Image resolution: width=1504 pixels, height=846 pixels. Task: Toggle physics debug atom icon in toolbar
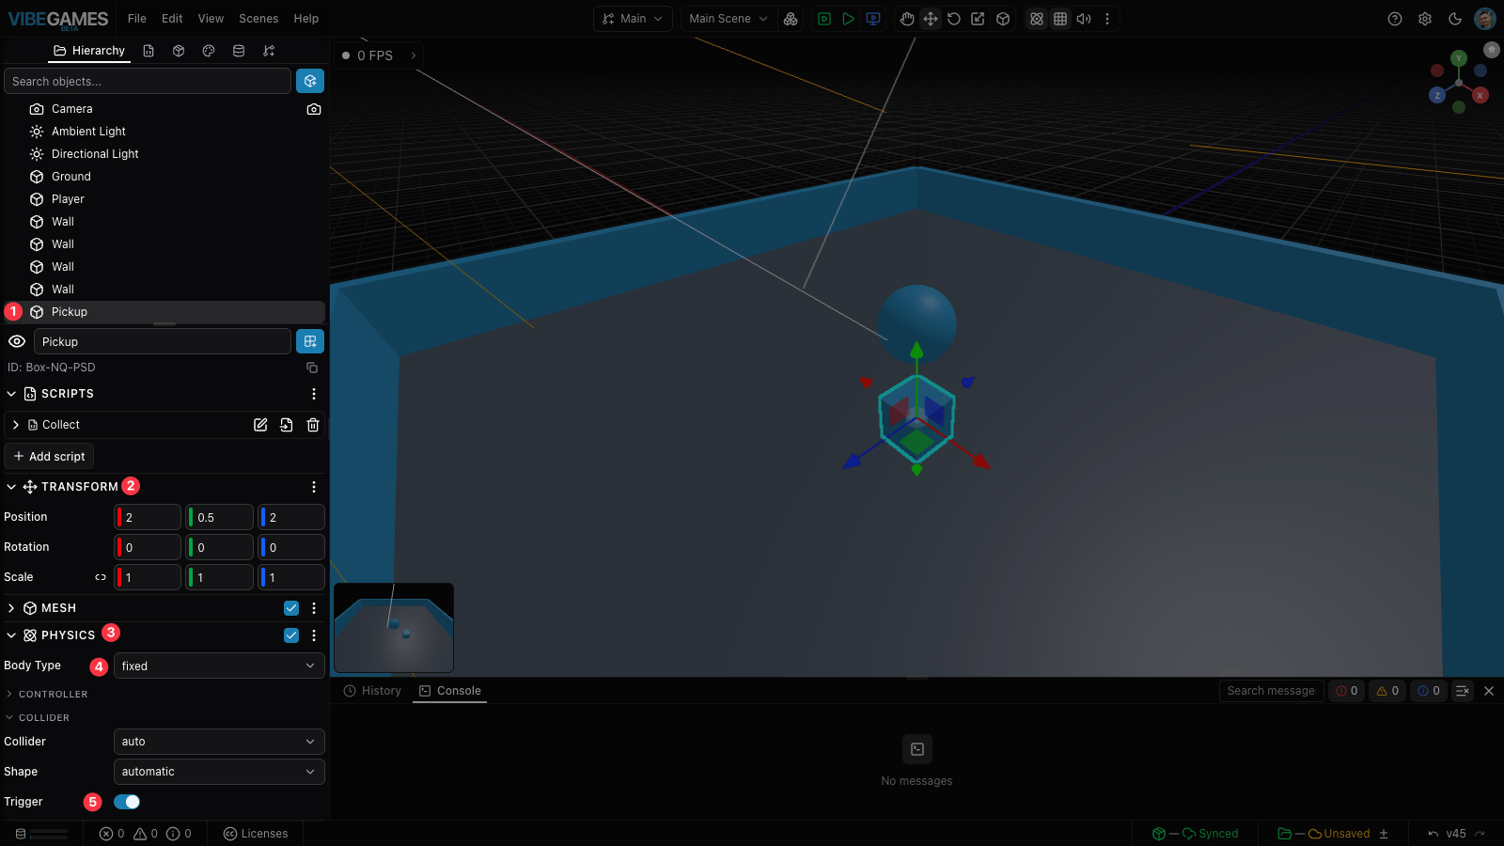1037,19
